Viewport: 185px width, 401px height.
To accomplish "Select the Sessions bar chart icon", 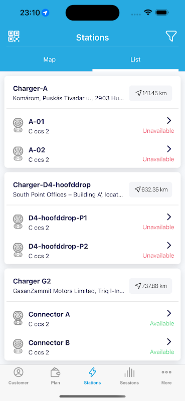I will tap(129, 372).
